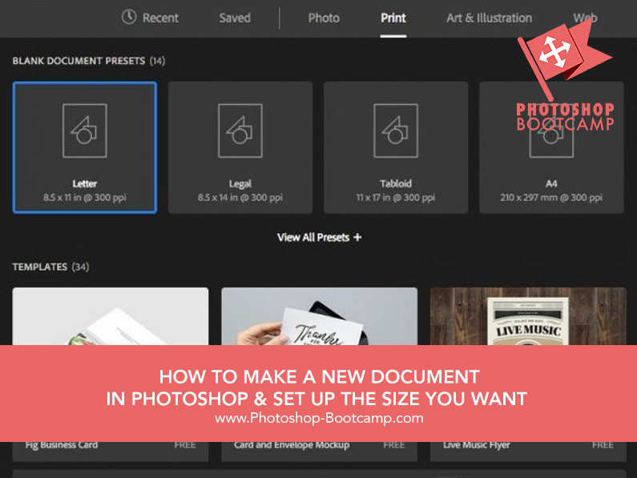The height and width of the screenshot is (478, 637).
Task: Open the Web presets tab
Action: click(585, 18)
